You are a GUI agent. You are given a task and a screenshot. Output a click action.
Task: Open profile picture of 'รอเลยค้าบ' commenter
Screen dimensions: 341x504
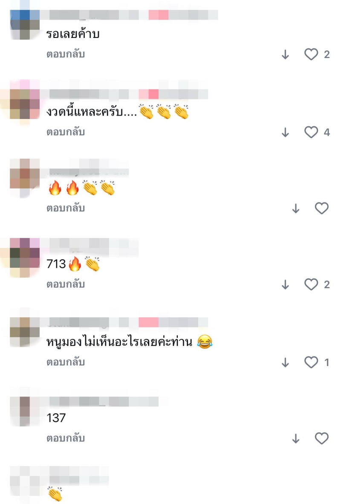coord(25,25)
